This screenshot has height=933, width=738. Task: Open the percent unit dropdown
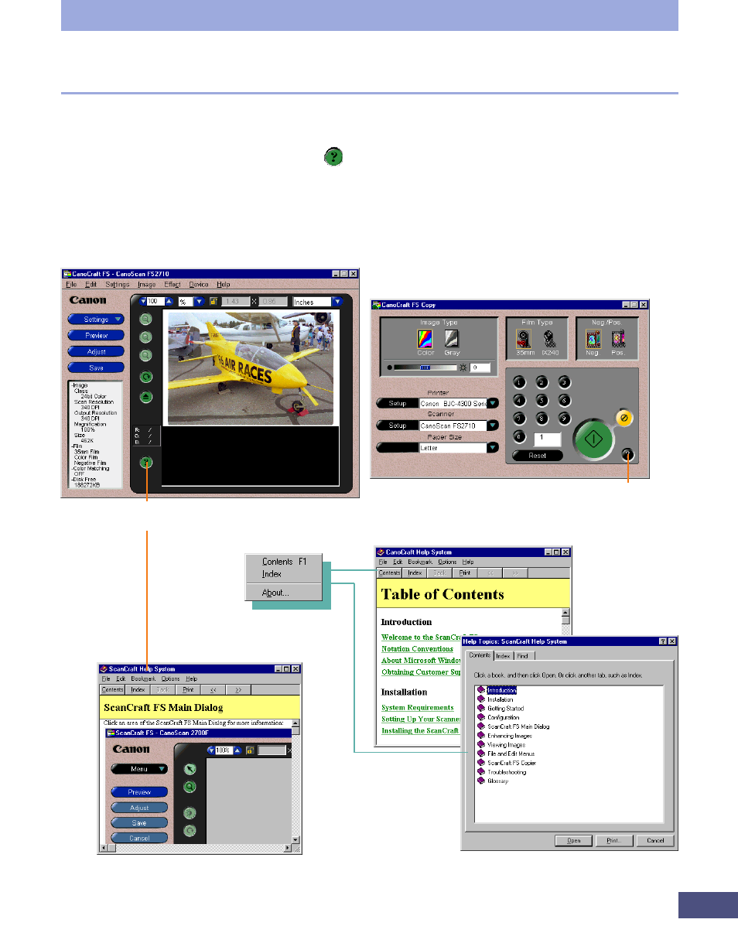[x=199, y=302]
